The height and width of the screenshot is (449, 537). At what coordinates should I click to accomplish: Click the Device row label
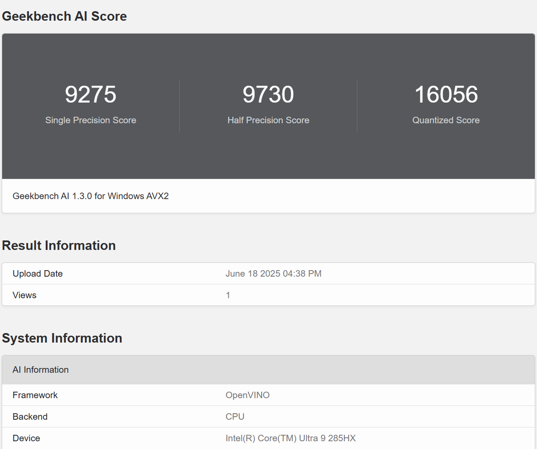click(x=26, y=438)
